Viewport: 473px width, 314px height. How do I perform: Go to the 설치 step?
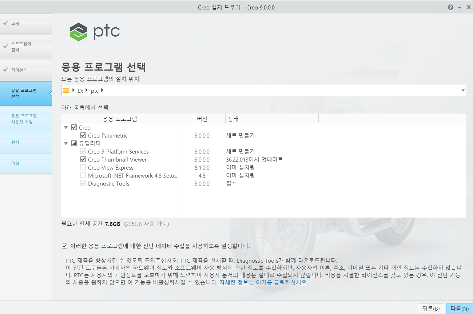[26, 142]
